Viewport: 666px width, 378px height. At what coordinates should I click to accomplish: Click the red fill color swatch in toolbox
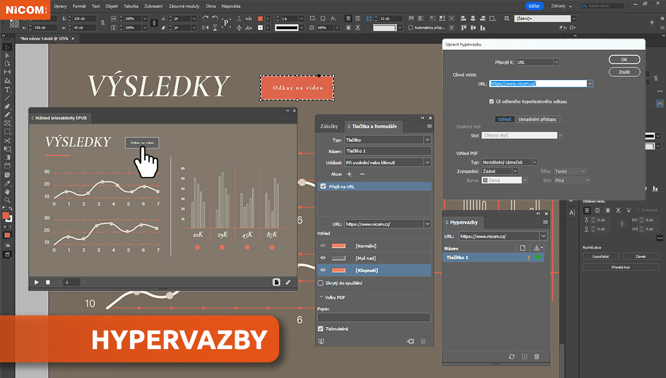5,216
